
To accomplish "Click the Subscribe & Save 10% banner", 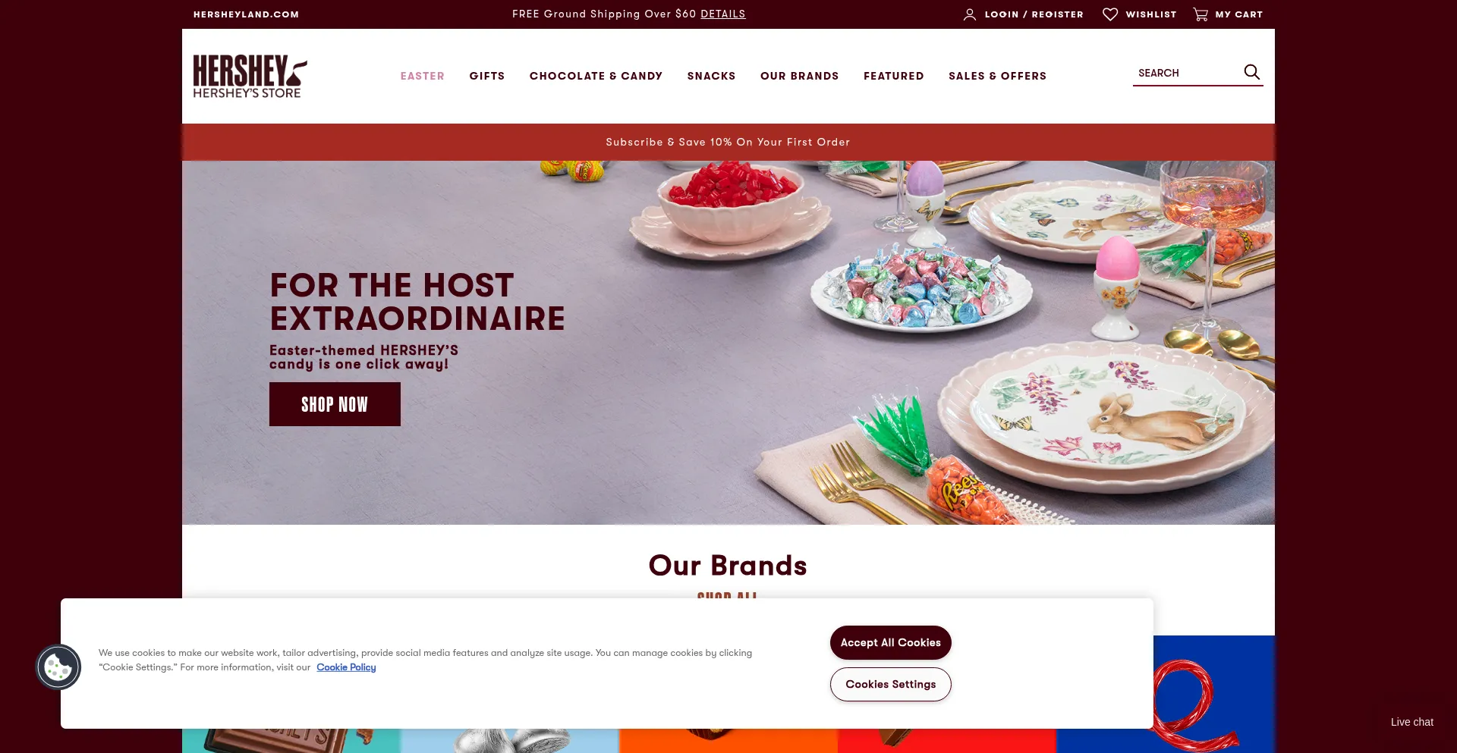I will point(728,142).
